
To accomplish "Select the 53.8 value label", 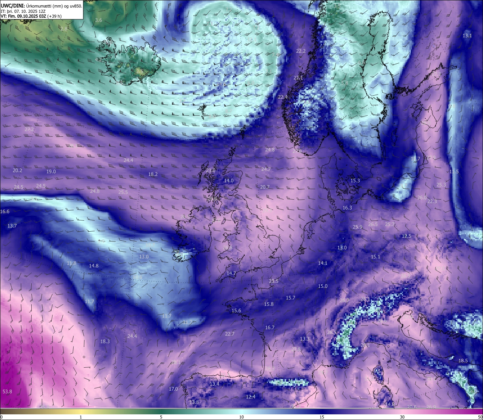I will click(7, 392).
